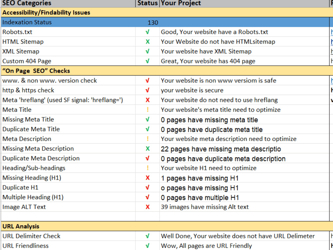Click the green check status for XML Sitemap
Viewport: 333px width, 250px height.
[x=148, y=51]
